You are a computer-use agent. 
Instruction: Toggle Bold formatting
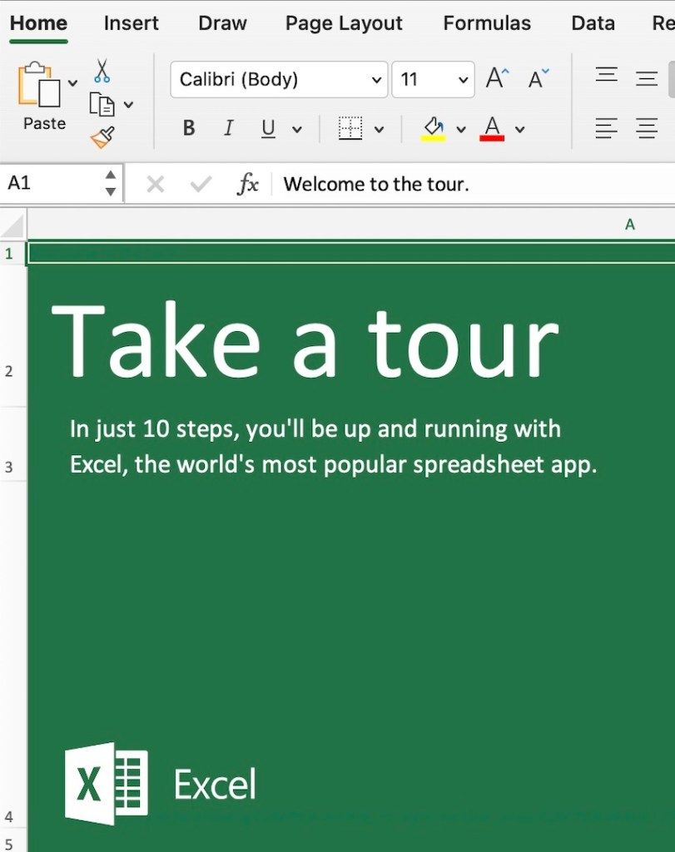click(x=189, y=128)
